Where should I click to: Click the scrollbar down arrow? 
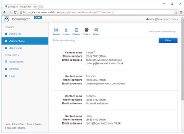click(183, 131)
